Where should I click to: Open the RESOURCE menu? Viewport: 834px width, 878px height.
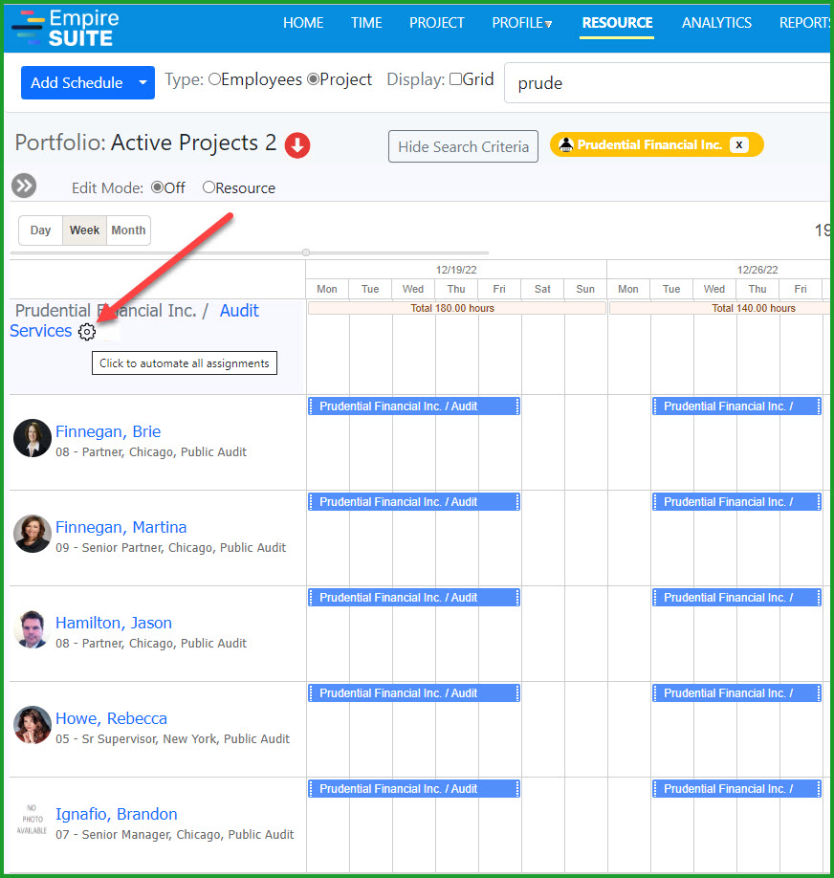click(617, 23)
